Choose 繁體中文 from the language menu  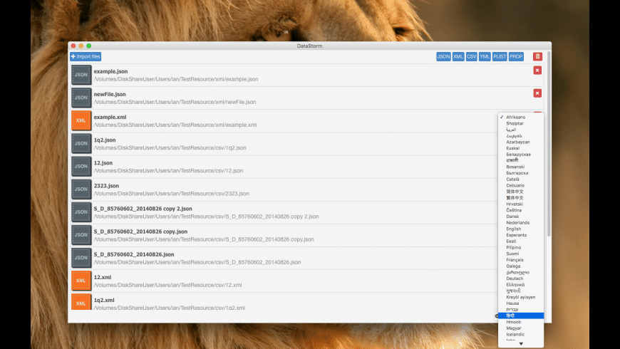(521, 197)
